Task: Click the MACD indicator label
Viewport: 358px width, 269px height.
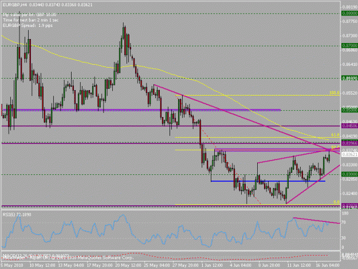Action: [37, 255]
